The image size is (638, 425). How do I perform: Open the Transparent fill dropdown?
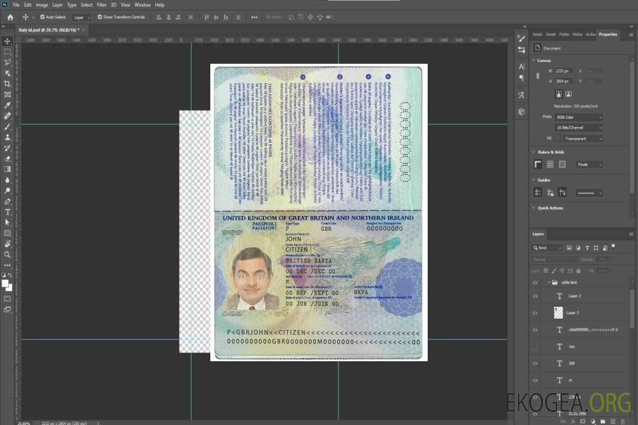point(583,139)
